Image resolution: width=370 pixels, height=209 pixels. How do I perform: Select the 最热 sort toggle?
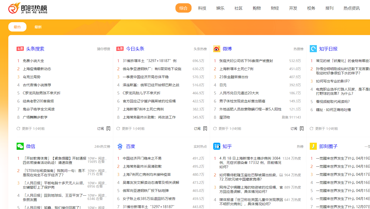[x=17, y=27]
